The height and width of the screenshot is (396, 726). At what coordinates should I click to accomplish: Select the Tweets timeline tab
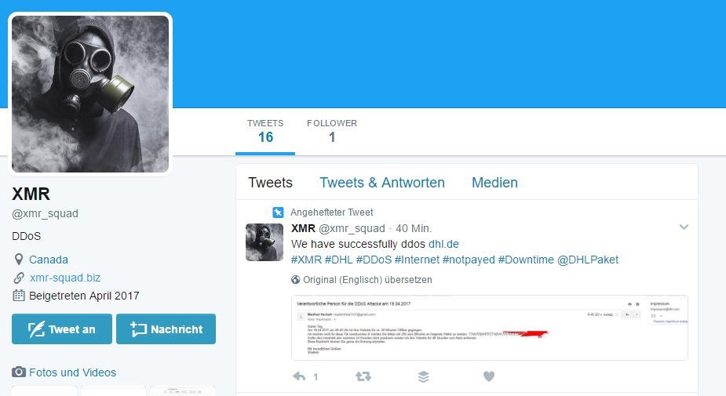click(x=271, y=182)
